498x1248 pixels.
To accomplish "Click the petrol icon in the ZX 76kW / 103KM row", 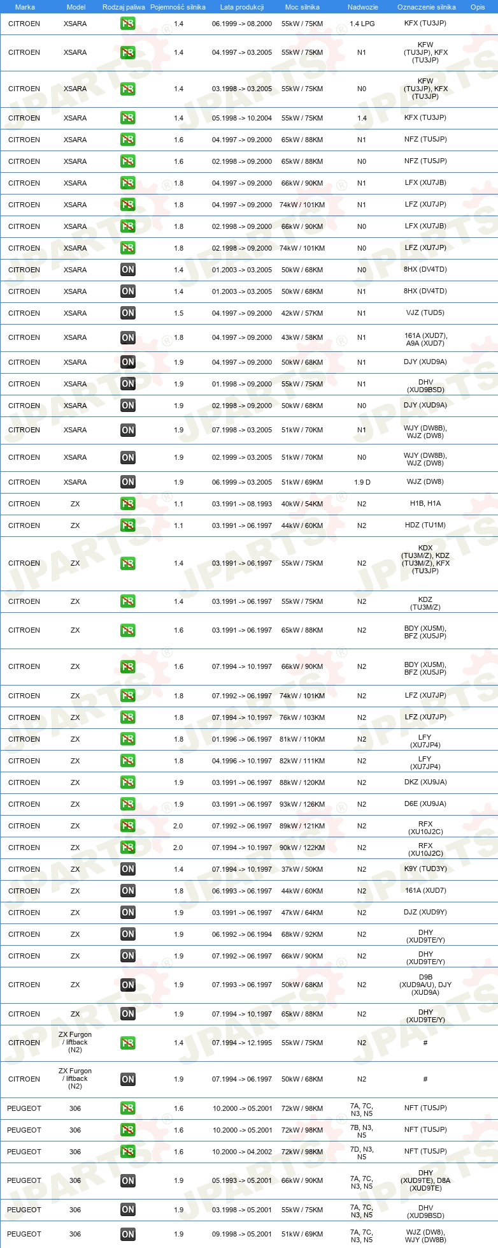I will [128, 717].
